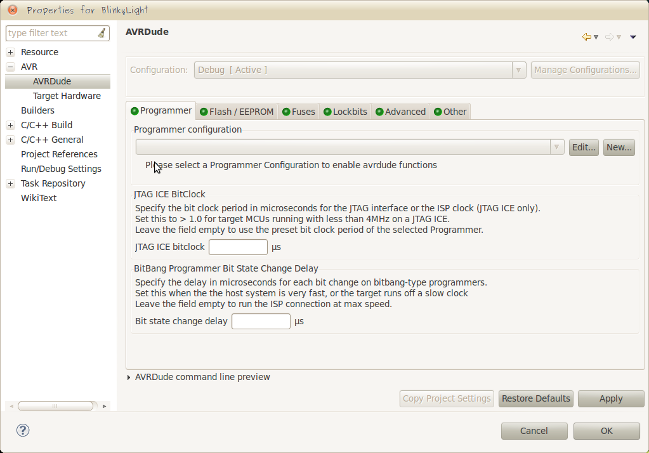Open the help question mark icon
Viewport: 649px width, 453px height.
(x=23, y=430)
